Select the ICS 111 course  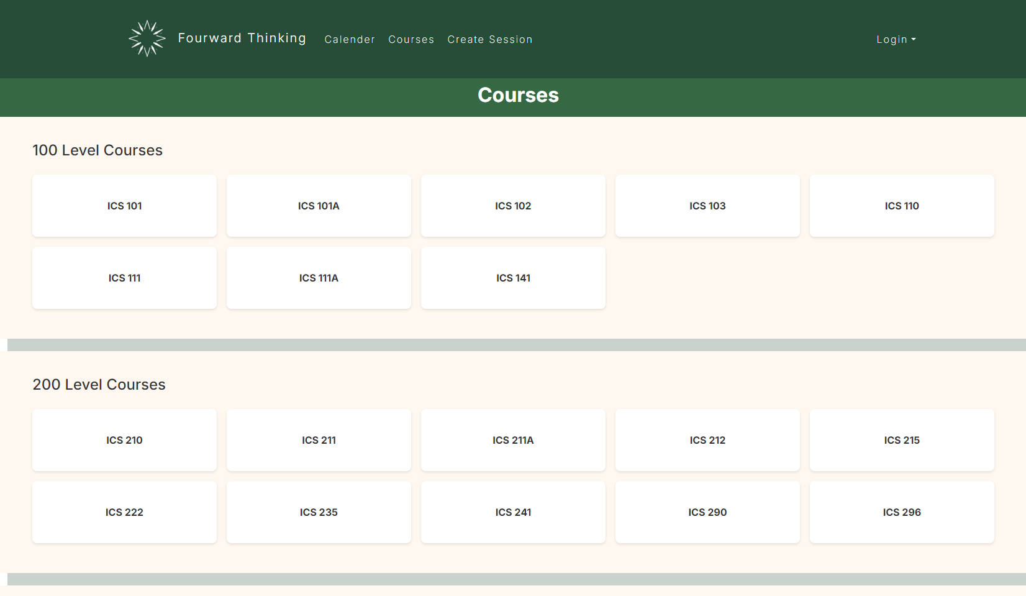click(124, 278)
